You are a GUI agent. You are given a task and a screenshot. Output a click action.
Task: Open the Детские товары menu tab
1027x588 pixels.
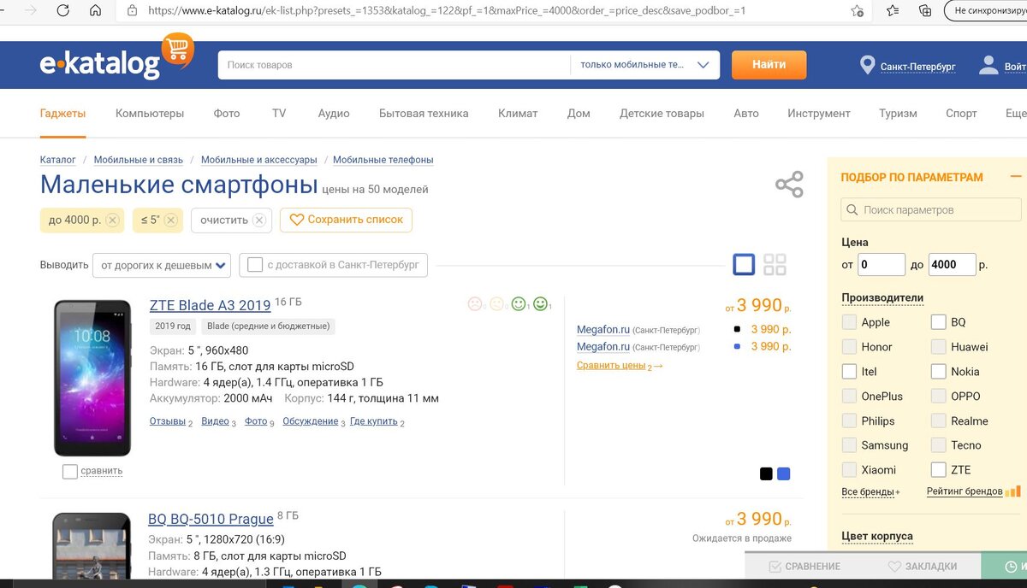(662, 113)
